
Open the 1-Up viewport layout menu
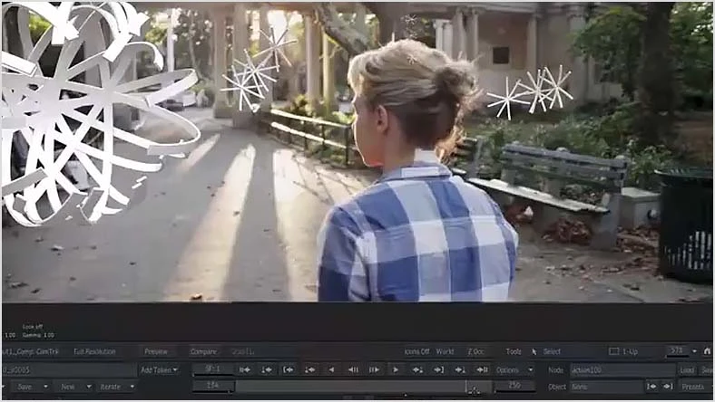click(630, 351)
